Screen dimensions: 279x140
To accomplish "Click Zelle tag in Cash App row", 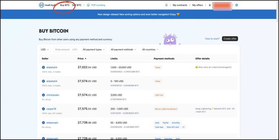I will [x=157, y=123].
